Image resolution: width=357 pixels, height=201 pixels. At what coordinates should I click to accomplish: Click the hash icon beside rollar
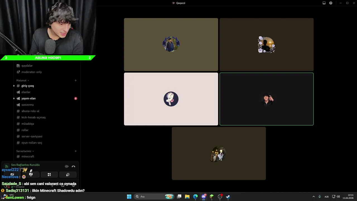[x=18, y=130]
